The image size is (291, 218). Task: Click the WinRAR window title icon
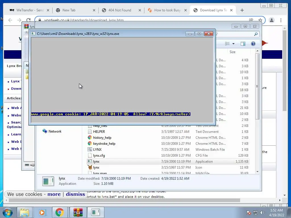(26, 26)
